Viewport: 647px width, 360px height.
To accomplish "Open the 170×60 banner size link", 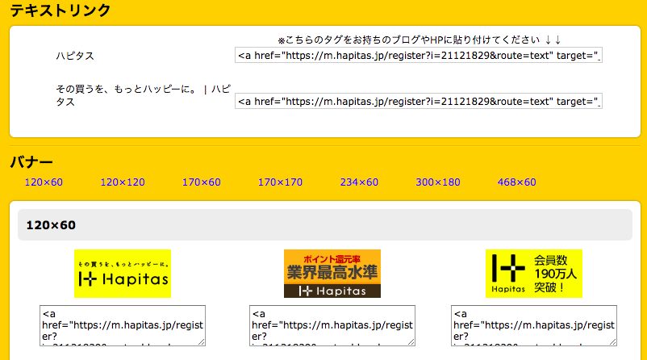I will coord(202,182).
